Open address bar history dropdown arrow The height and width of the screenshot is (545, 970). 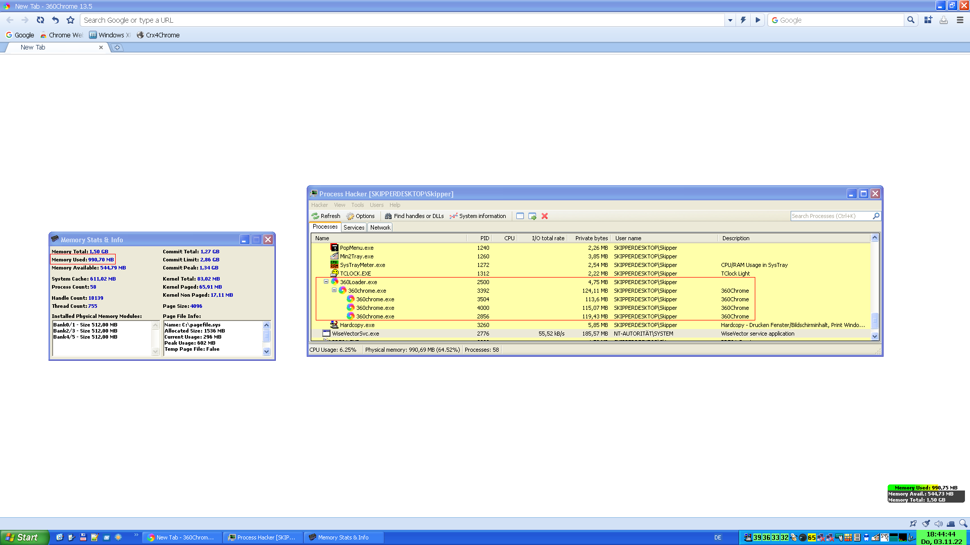tap(730, 20)
